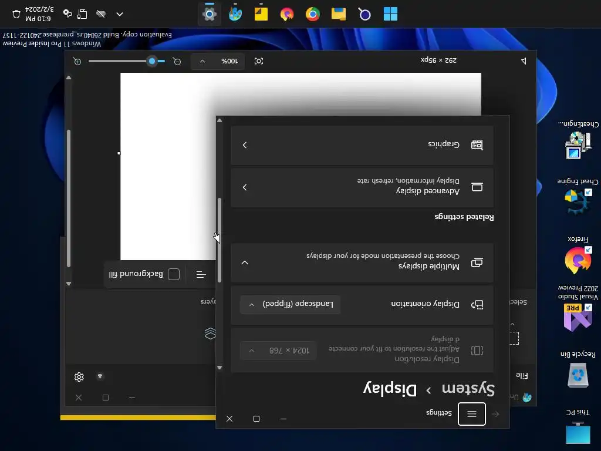
Task: Open the notification bell in the tray
Action: pyautogui.click(x=16, y=14)
